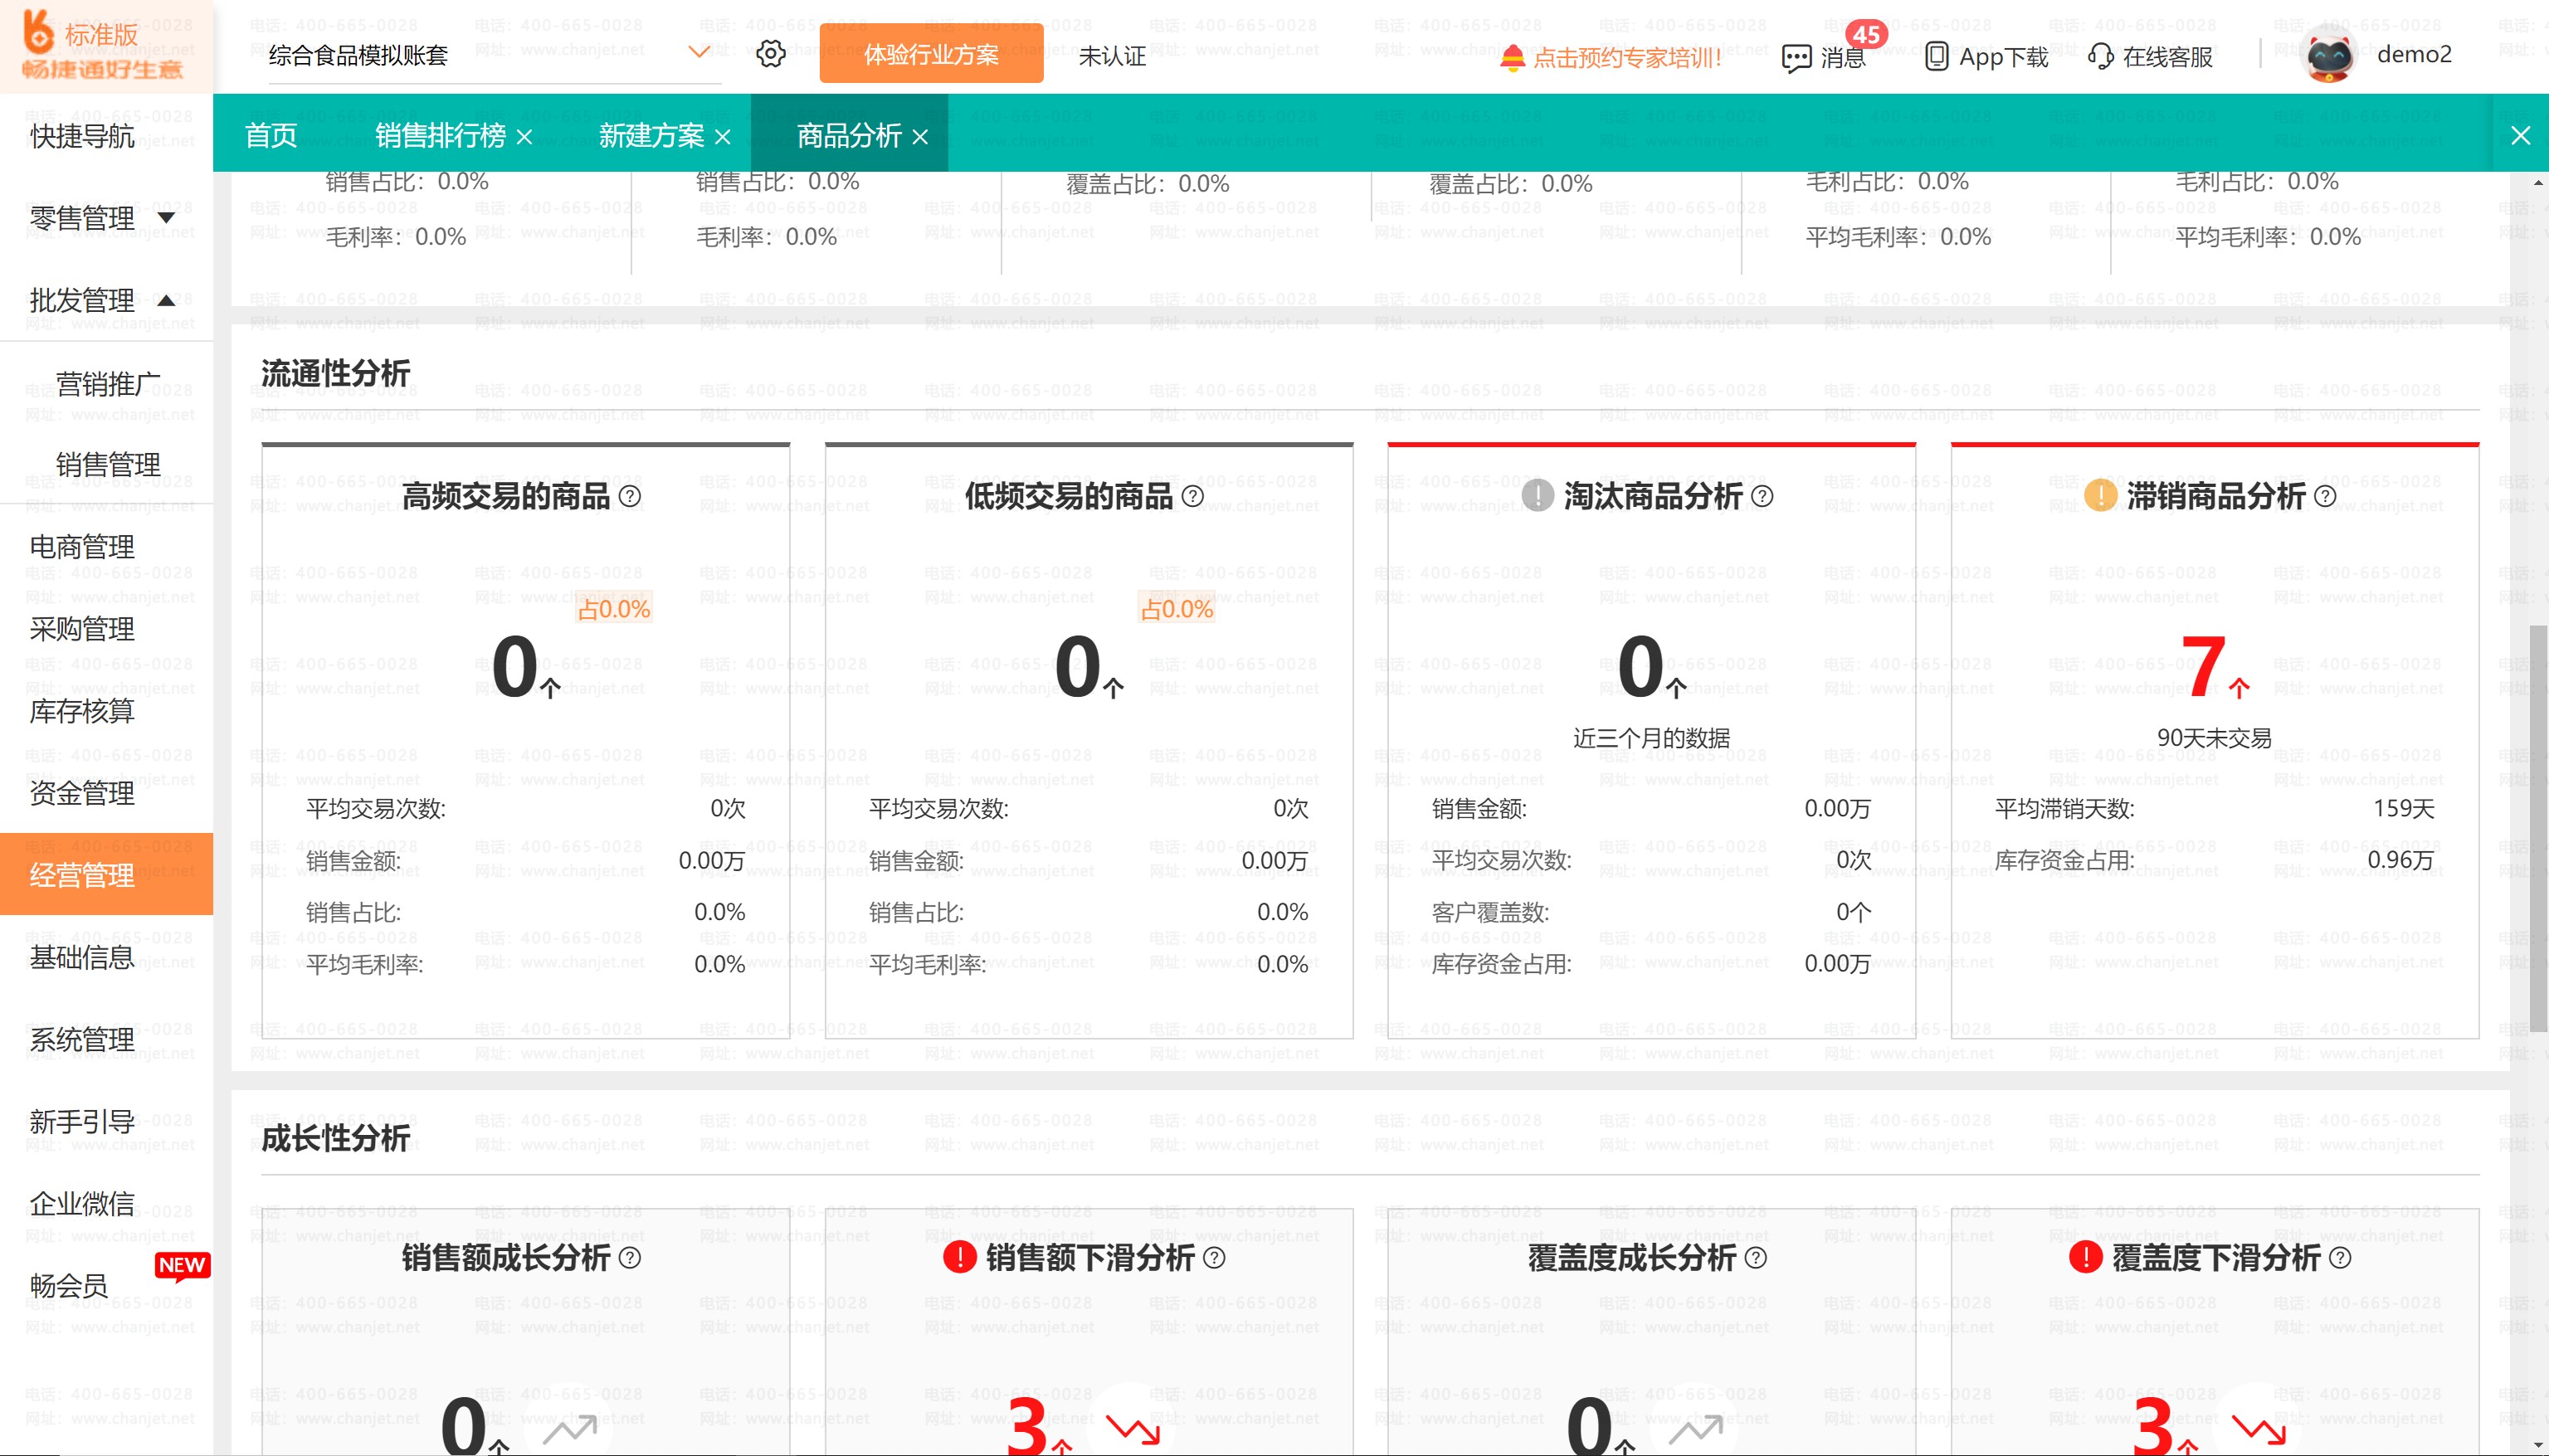Click the red 3 count in 销售额下滑分析
Viewport: 2549px width, 1456px height.
1027,1425
